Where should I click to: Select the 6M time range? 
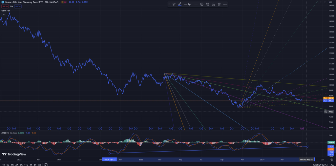(21, 165)
